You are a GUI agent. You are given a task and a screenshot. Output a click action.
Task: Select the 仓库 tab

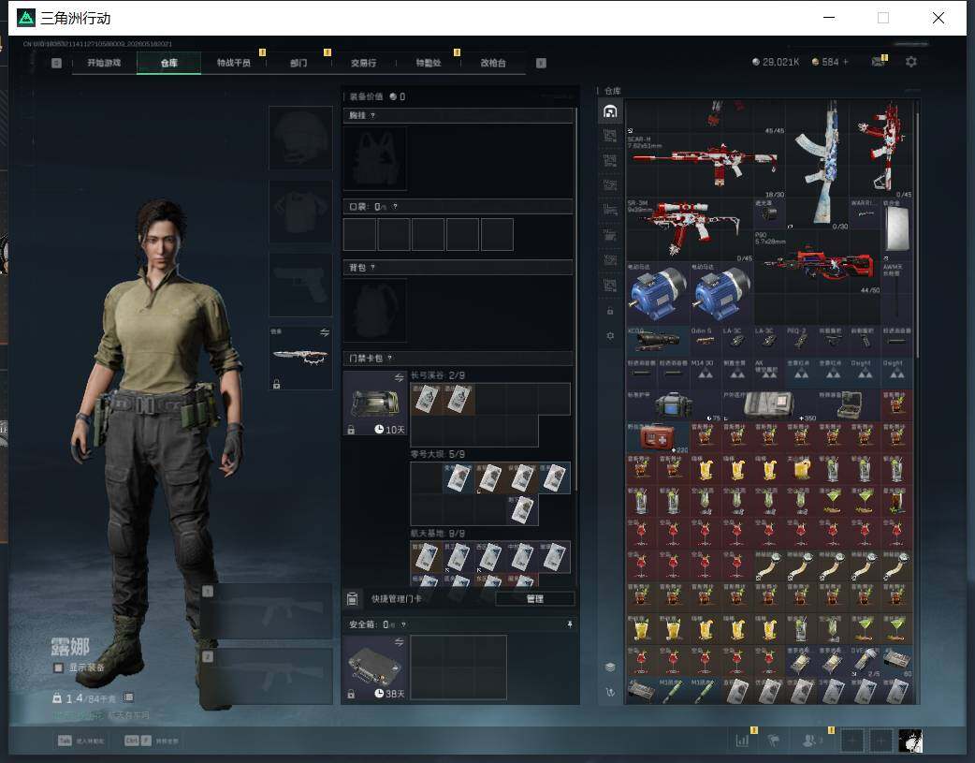[x=169, y=63]
